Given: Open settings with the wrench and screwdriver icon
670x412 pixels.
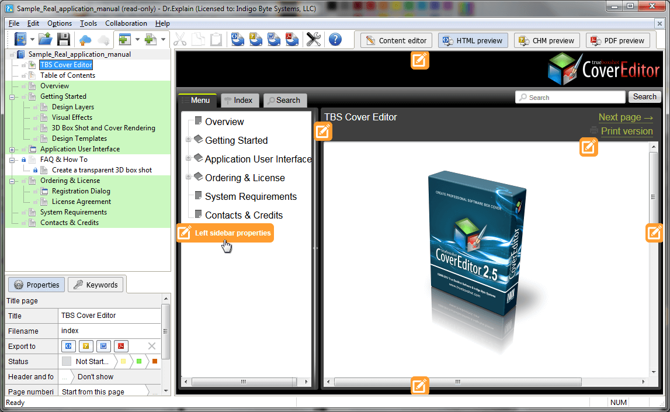Looking at the screenshot, I should tap(314, 40).
